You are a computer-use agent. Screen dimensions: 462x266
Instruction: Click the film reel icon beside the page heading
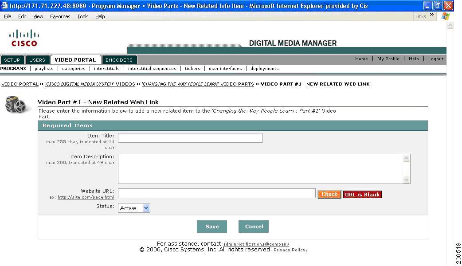point(17,105)
